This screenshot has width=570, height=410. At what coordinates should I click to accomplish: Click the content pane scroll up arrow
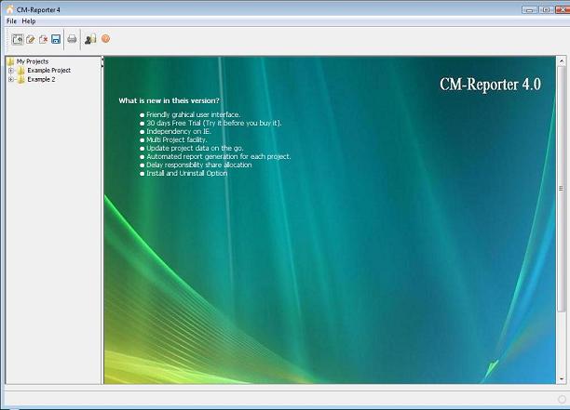(x=562, y=60)
